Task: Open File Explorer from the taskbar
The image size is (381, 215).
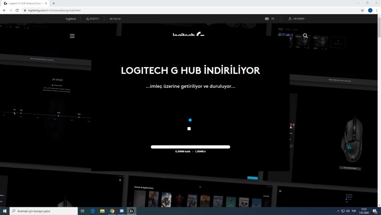Action: click(102, 211)
